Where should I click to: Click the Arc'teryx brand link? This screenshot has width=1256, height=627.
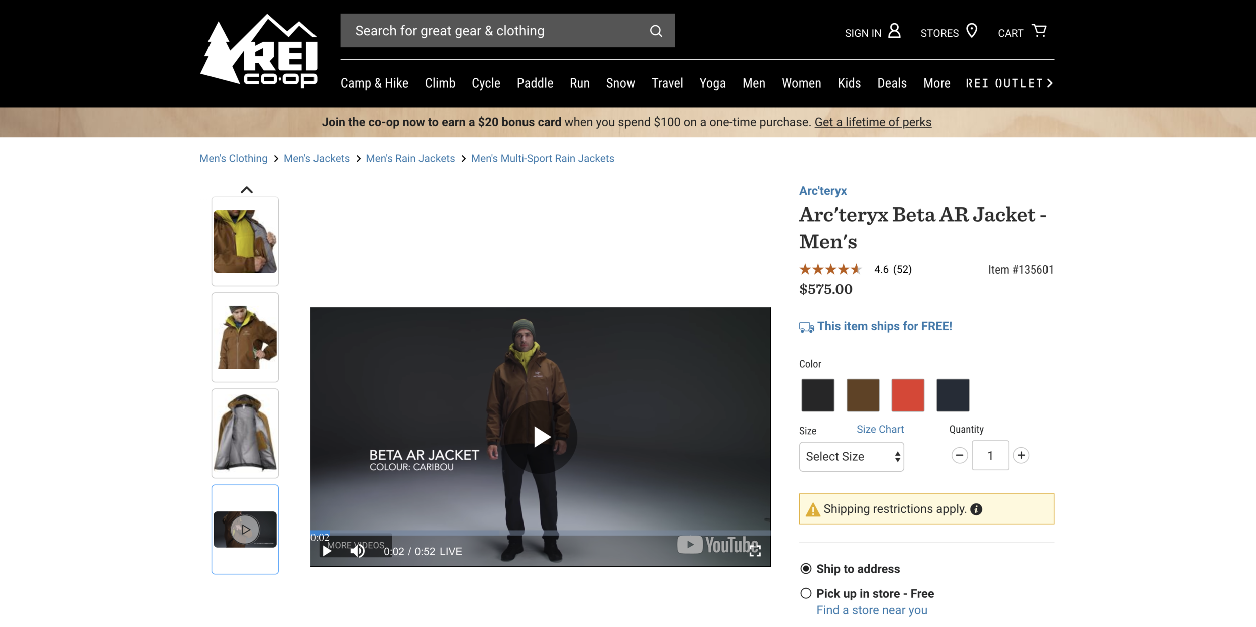click(x=823, y=191)
